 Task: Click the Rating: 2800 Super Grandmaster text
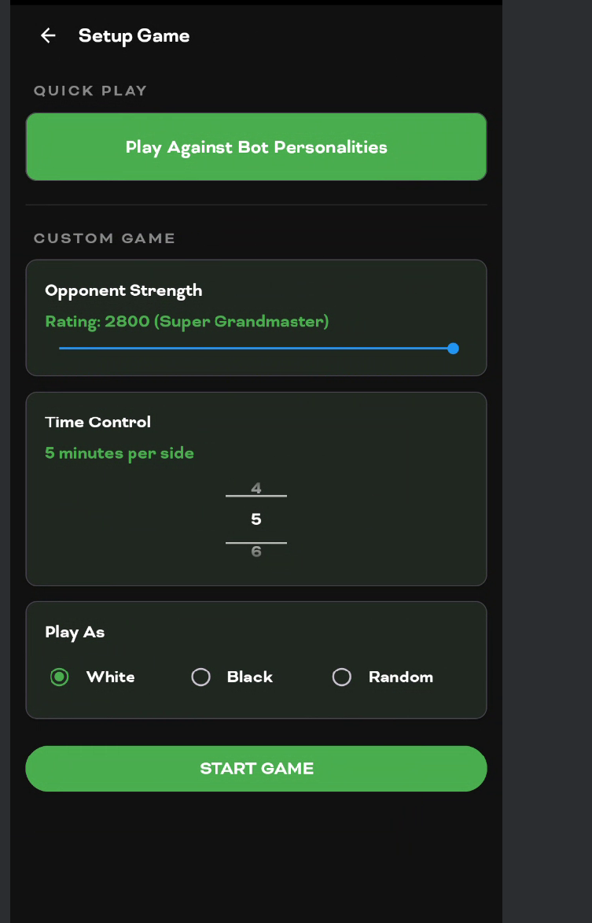186,321
